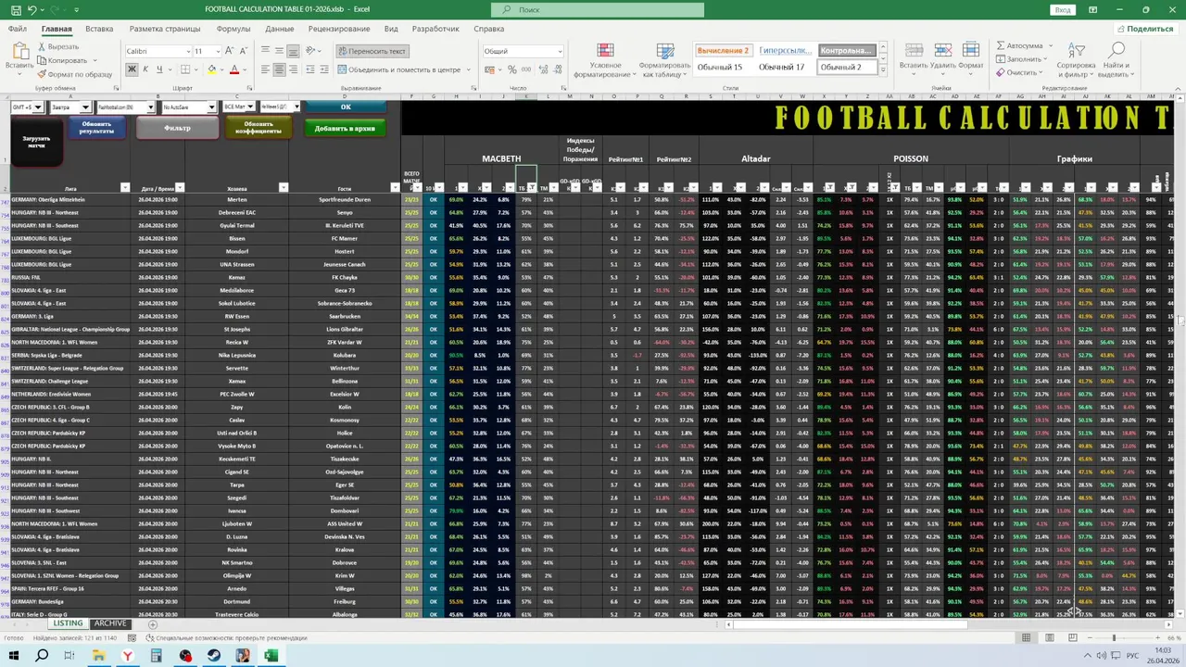Open the Clear (Очистить) menu
Screen dimensions: 1186x667
click(1019, 72)
